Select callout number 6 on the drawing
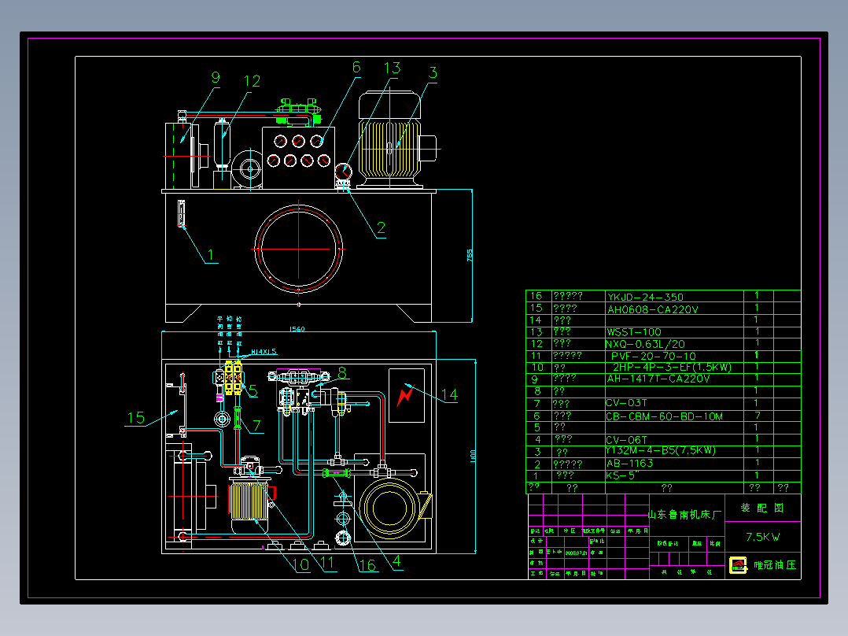This screenshot has height=636, width=848. point(356,67)
